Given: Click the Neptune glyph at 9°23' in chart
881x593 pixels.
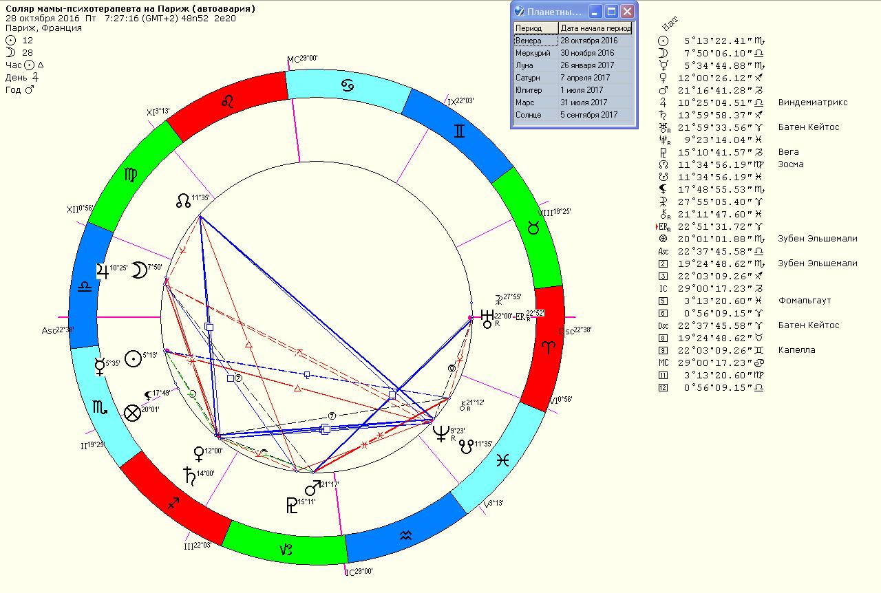Looking at the screenshot, I should 440,433.
